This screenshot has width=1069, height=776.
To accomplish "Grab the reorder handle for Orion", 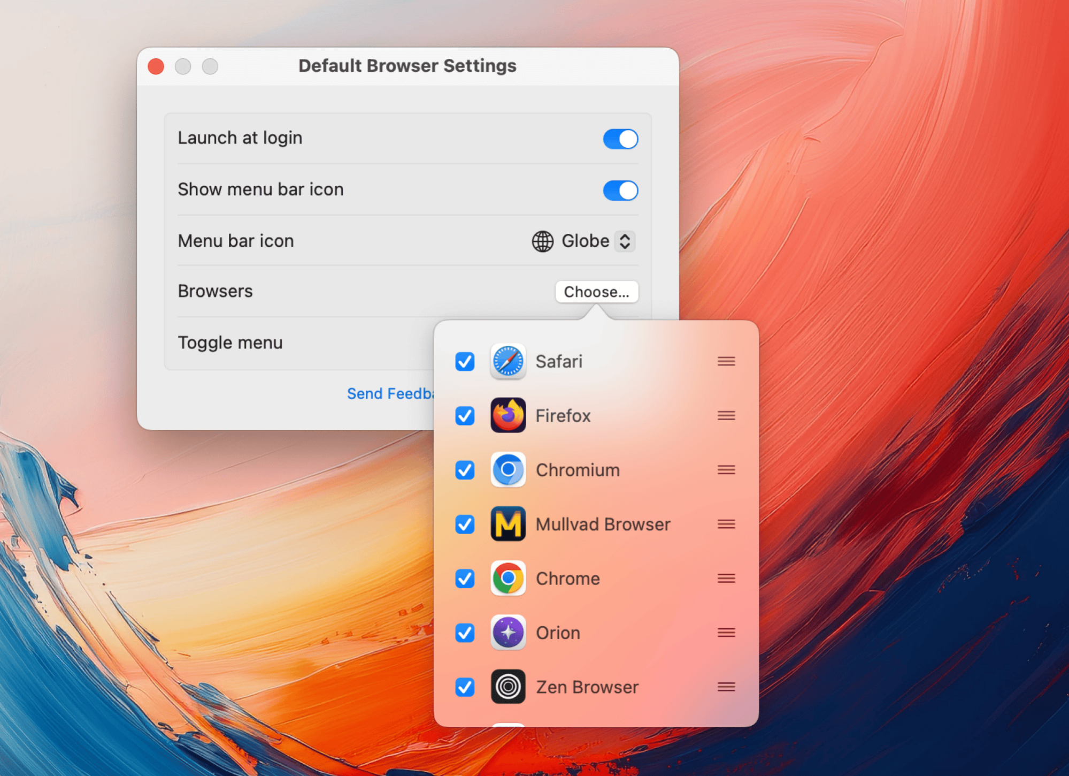I will pos(726,633).
